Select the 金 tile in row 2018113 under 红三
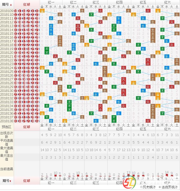The height and width of the screenshot is (191, 180). coord(87,26)
